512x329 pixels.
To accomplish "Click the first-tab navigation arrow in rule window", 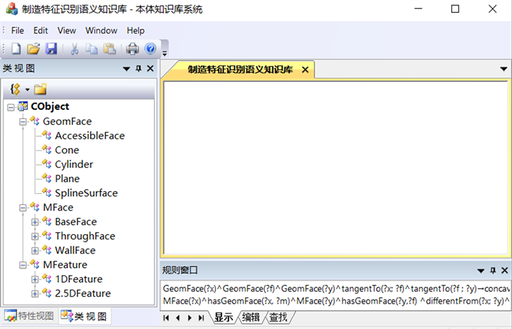I will (165, 317).
